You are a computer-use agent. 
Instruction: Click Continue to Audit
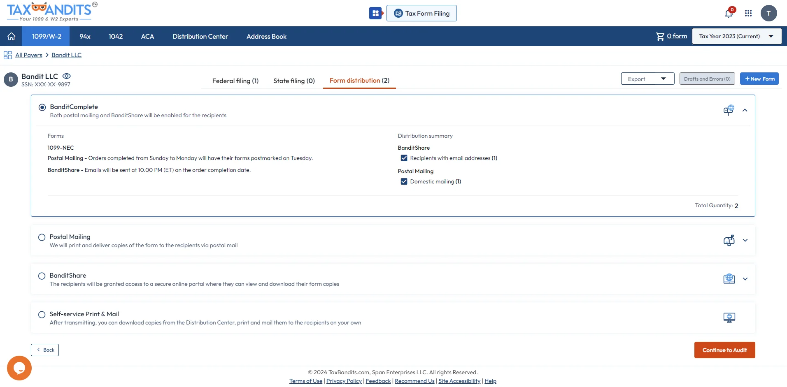click(x=724, y=350)
